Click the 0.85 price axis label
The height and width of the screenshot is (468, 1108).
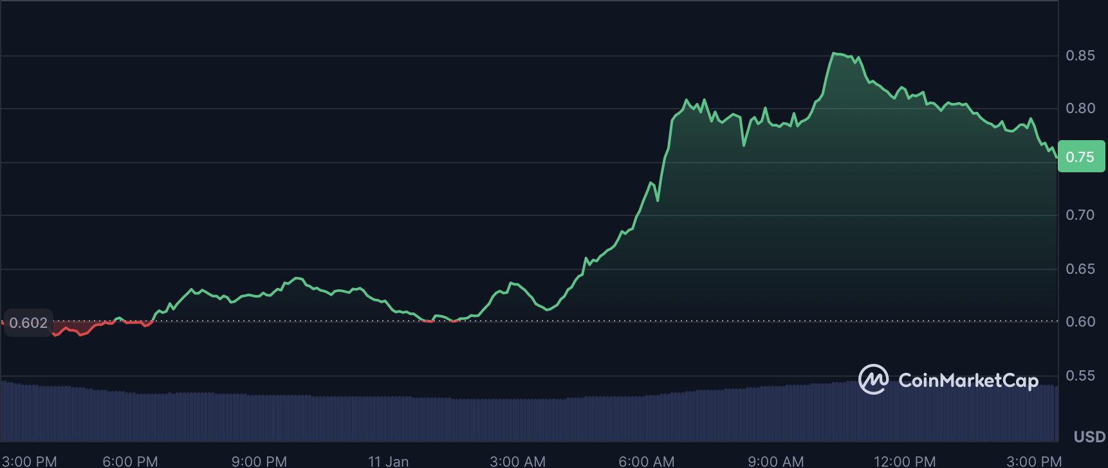[x=1080, y=56]
